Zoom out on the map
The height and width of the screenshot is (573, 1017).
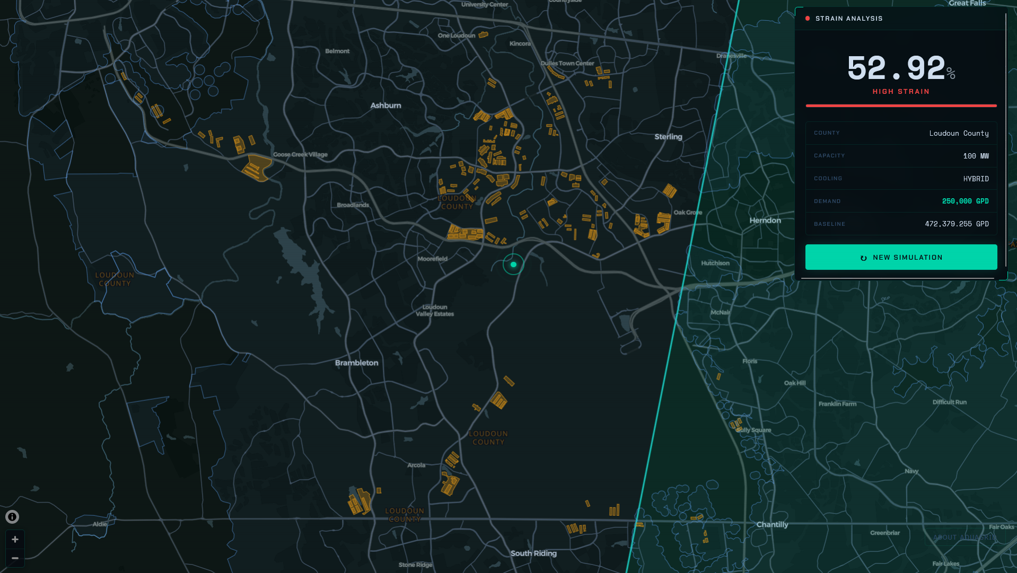(x=15, y=558)
